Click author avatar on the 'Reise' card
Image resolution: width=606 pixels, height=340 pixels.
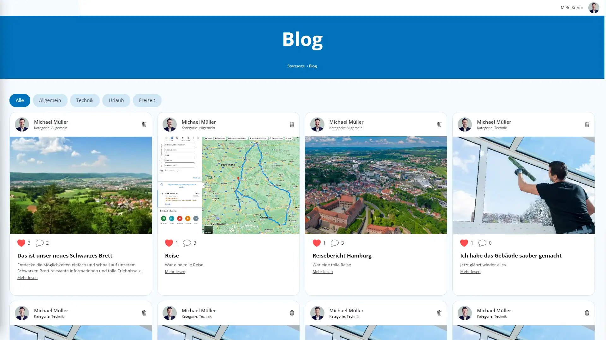(169, 125)
